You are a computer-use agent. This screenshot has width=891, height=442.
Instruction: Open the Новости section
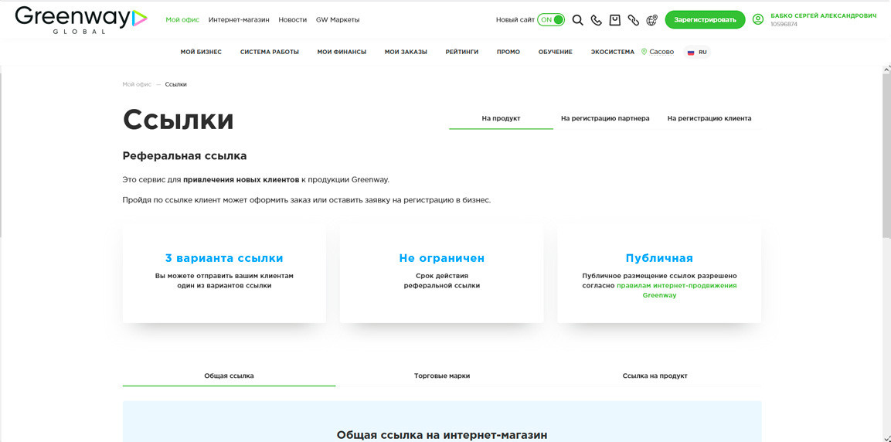click(x=293, y=19)
